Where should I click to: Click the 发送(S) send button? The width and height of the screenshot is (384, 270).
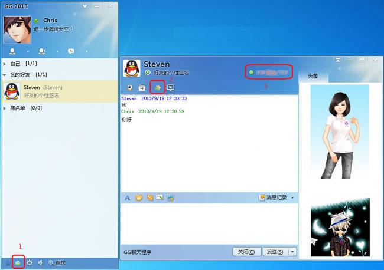pyautogui.click(x=275, y=252)
